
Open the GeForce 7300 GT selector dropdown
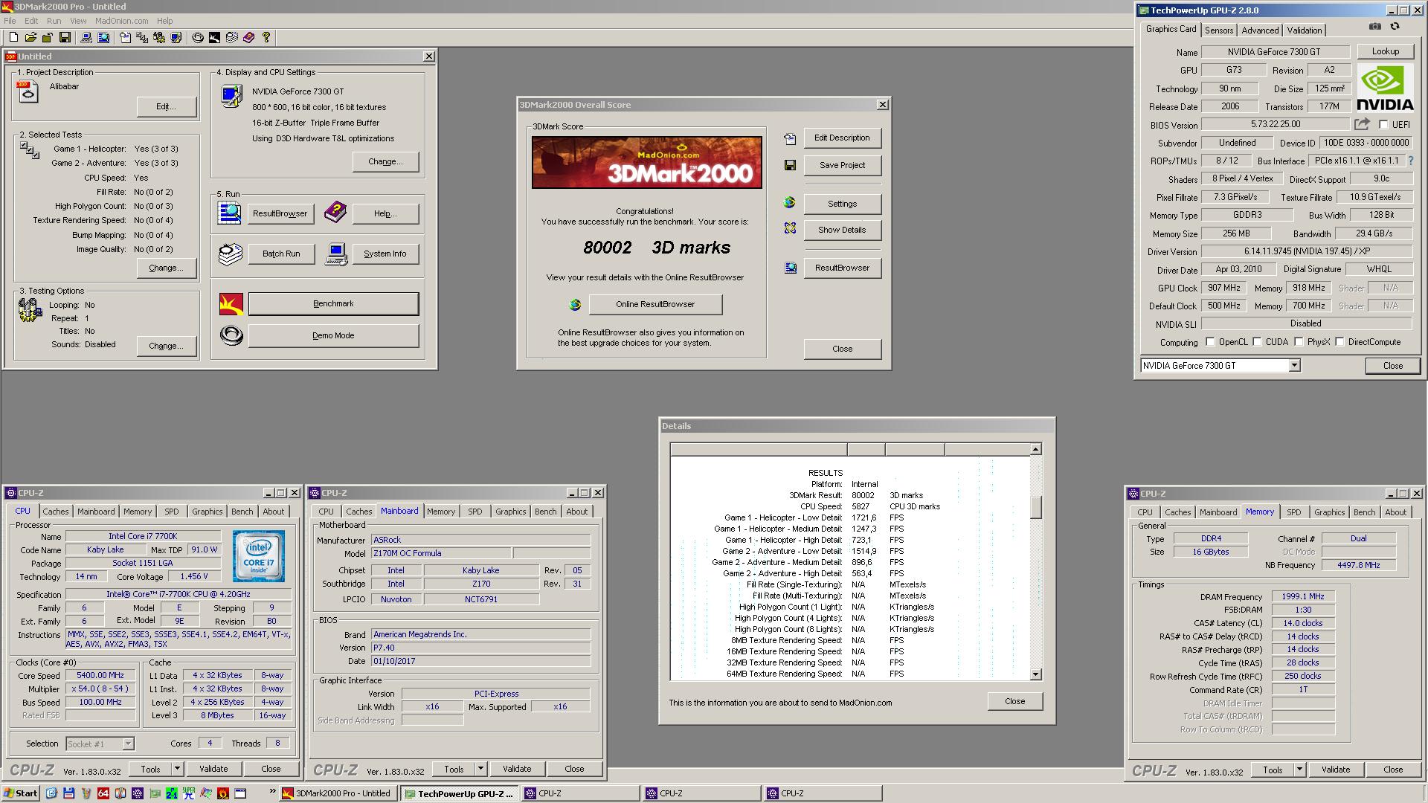1294,365
